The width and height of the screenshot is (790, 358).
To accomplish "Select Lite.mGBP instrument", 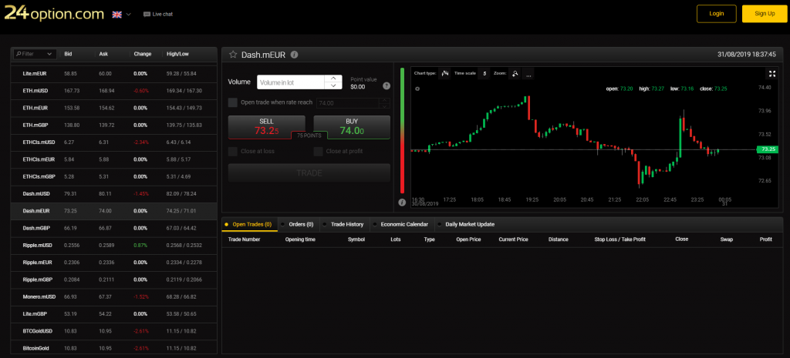I will click(114, 314).
